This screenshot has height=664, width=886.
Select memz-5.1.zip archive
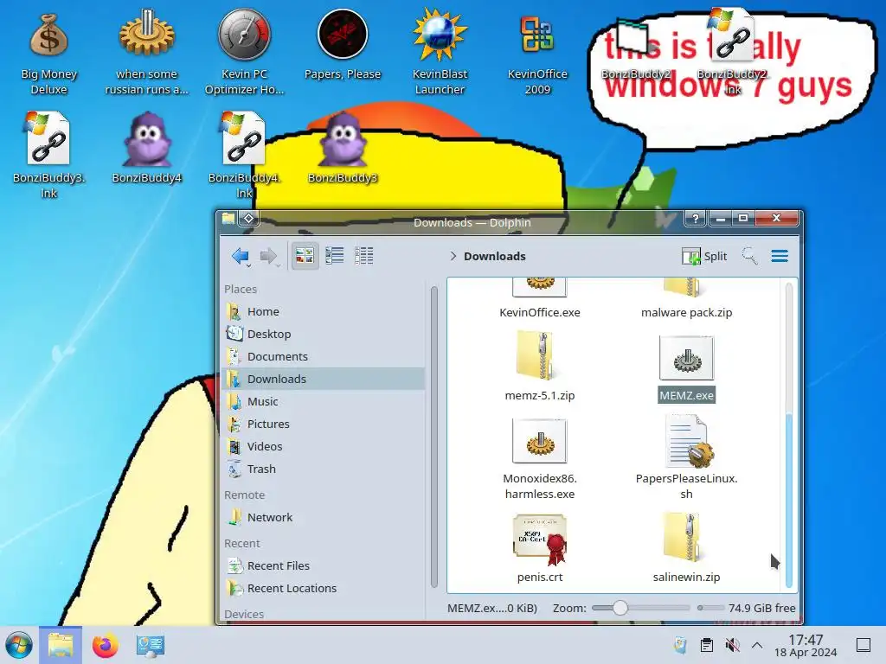[540, 366]
